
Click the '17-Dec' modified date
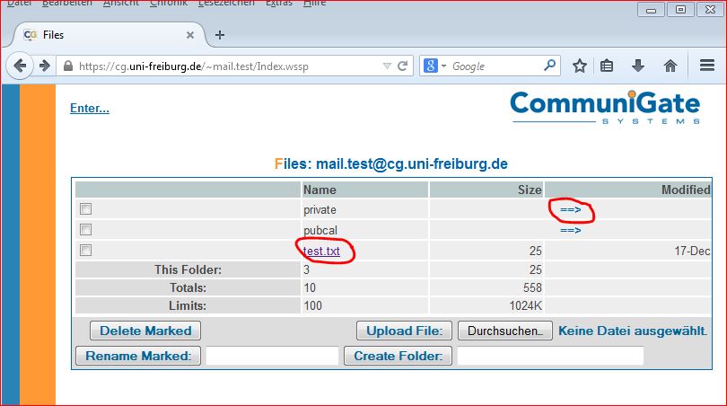click(x=692, y=251)
